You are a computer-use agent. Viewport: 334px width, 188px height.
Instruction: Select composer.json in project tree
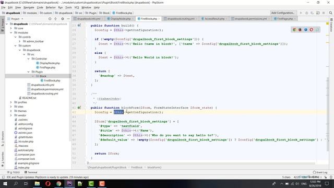[x=27, y=155]
